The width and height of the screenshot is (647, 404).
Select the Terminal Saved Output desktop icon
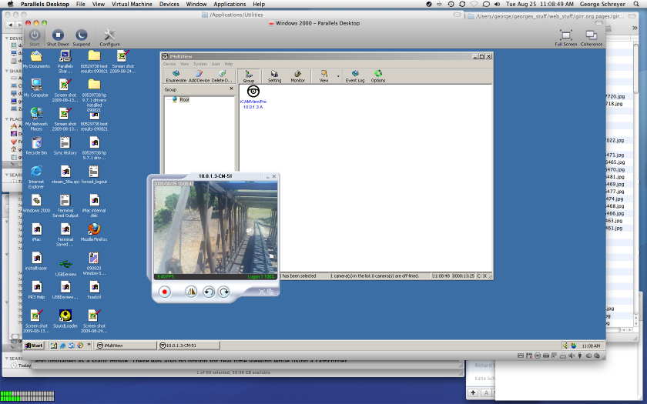coord(65,205)
